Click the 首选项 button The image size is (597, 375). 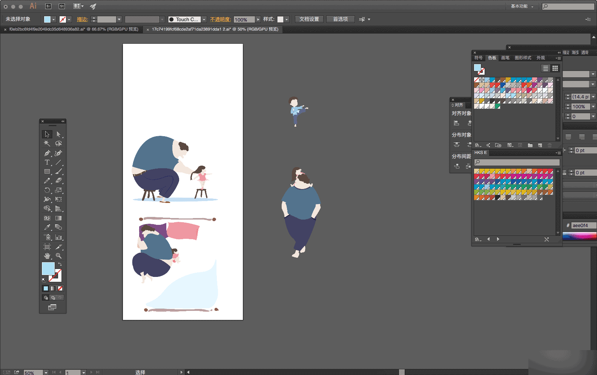[340, 19]
